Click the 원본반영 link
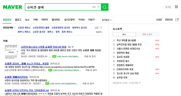The image size is (181, 96). point(169,20)
